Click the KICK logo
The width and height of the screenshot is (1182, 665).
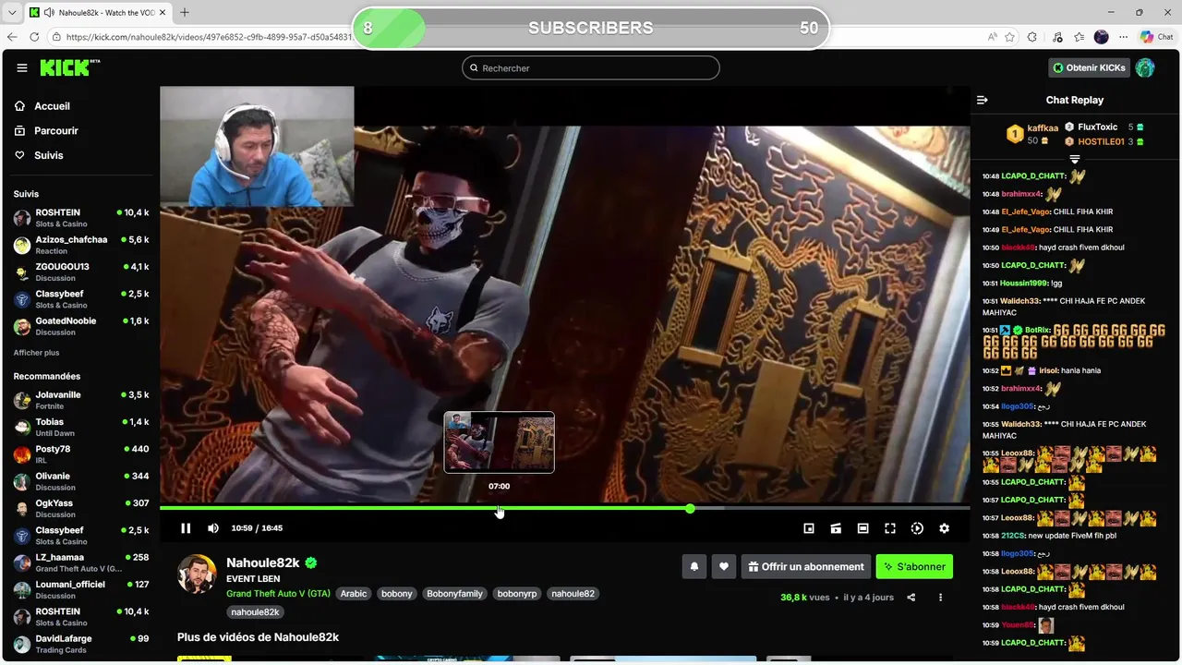pyautogui.click(x=69, y=67)
